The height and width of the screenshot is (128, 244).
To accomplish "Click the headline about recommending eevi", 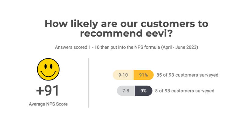I will 126,28.
